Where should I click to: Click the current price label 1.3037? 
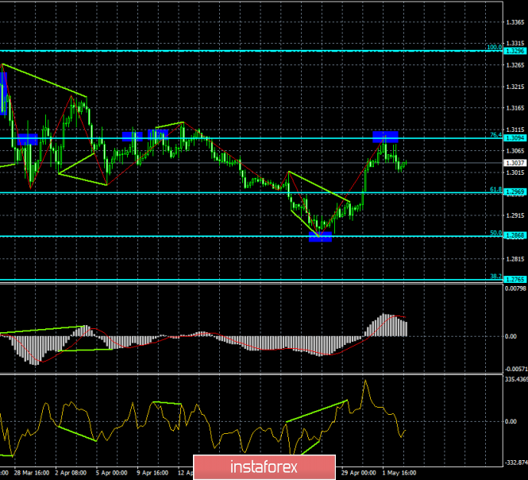(514, 163)
